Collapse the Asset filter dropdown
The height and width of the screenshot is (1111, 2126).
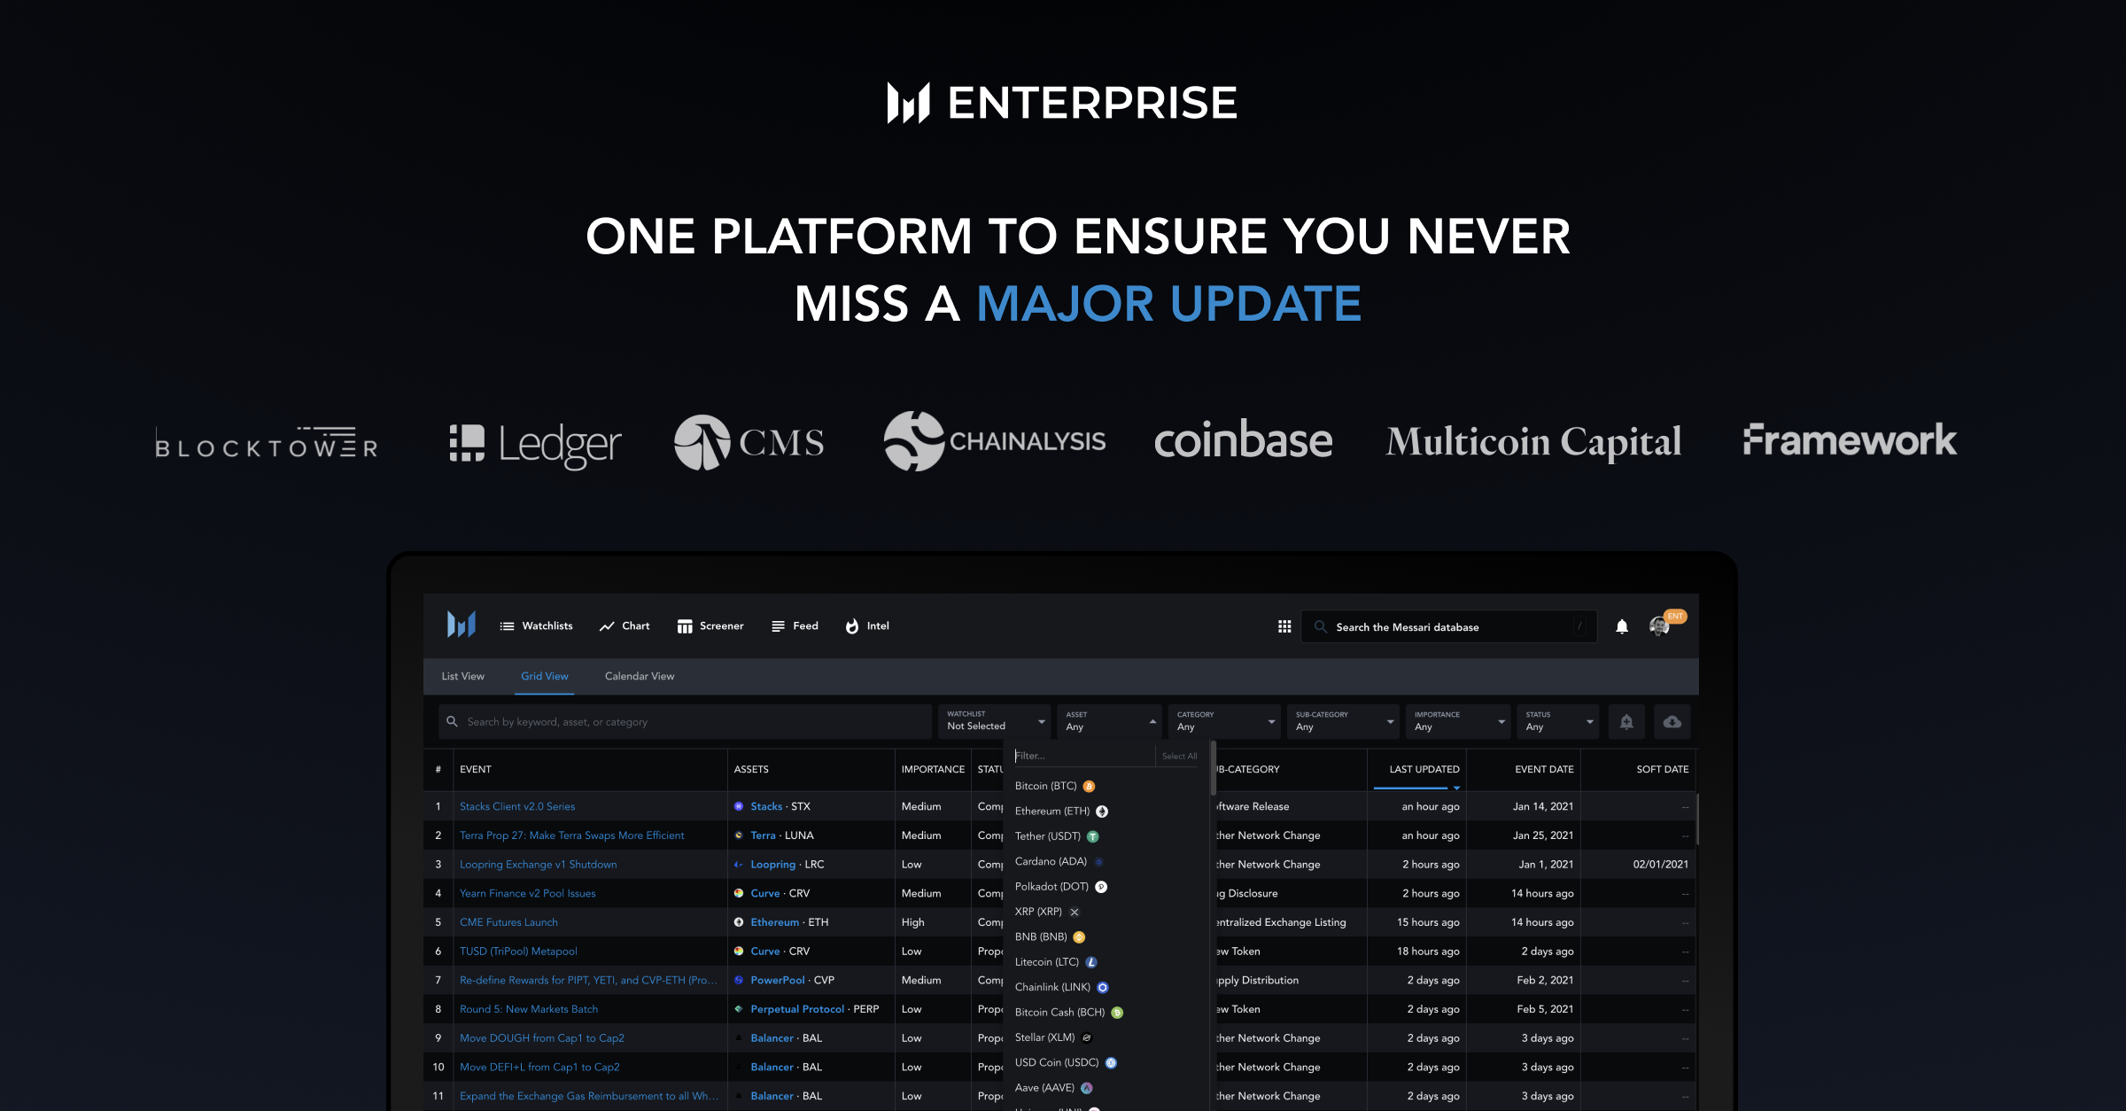click(1110, 721)
